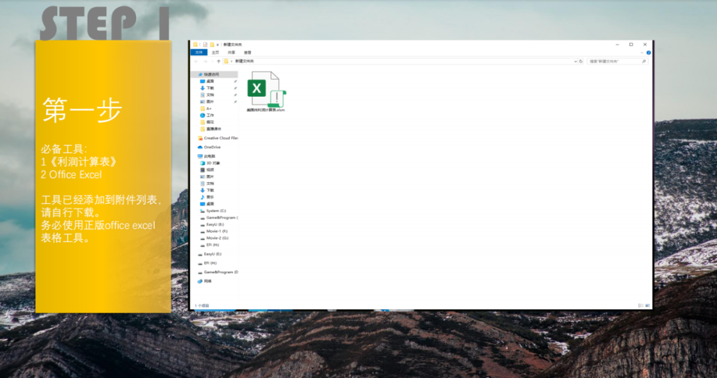Click the Properties icon in title bar
The width and height of the screenshot is (717, 378).
204,44
